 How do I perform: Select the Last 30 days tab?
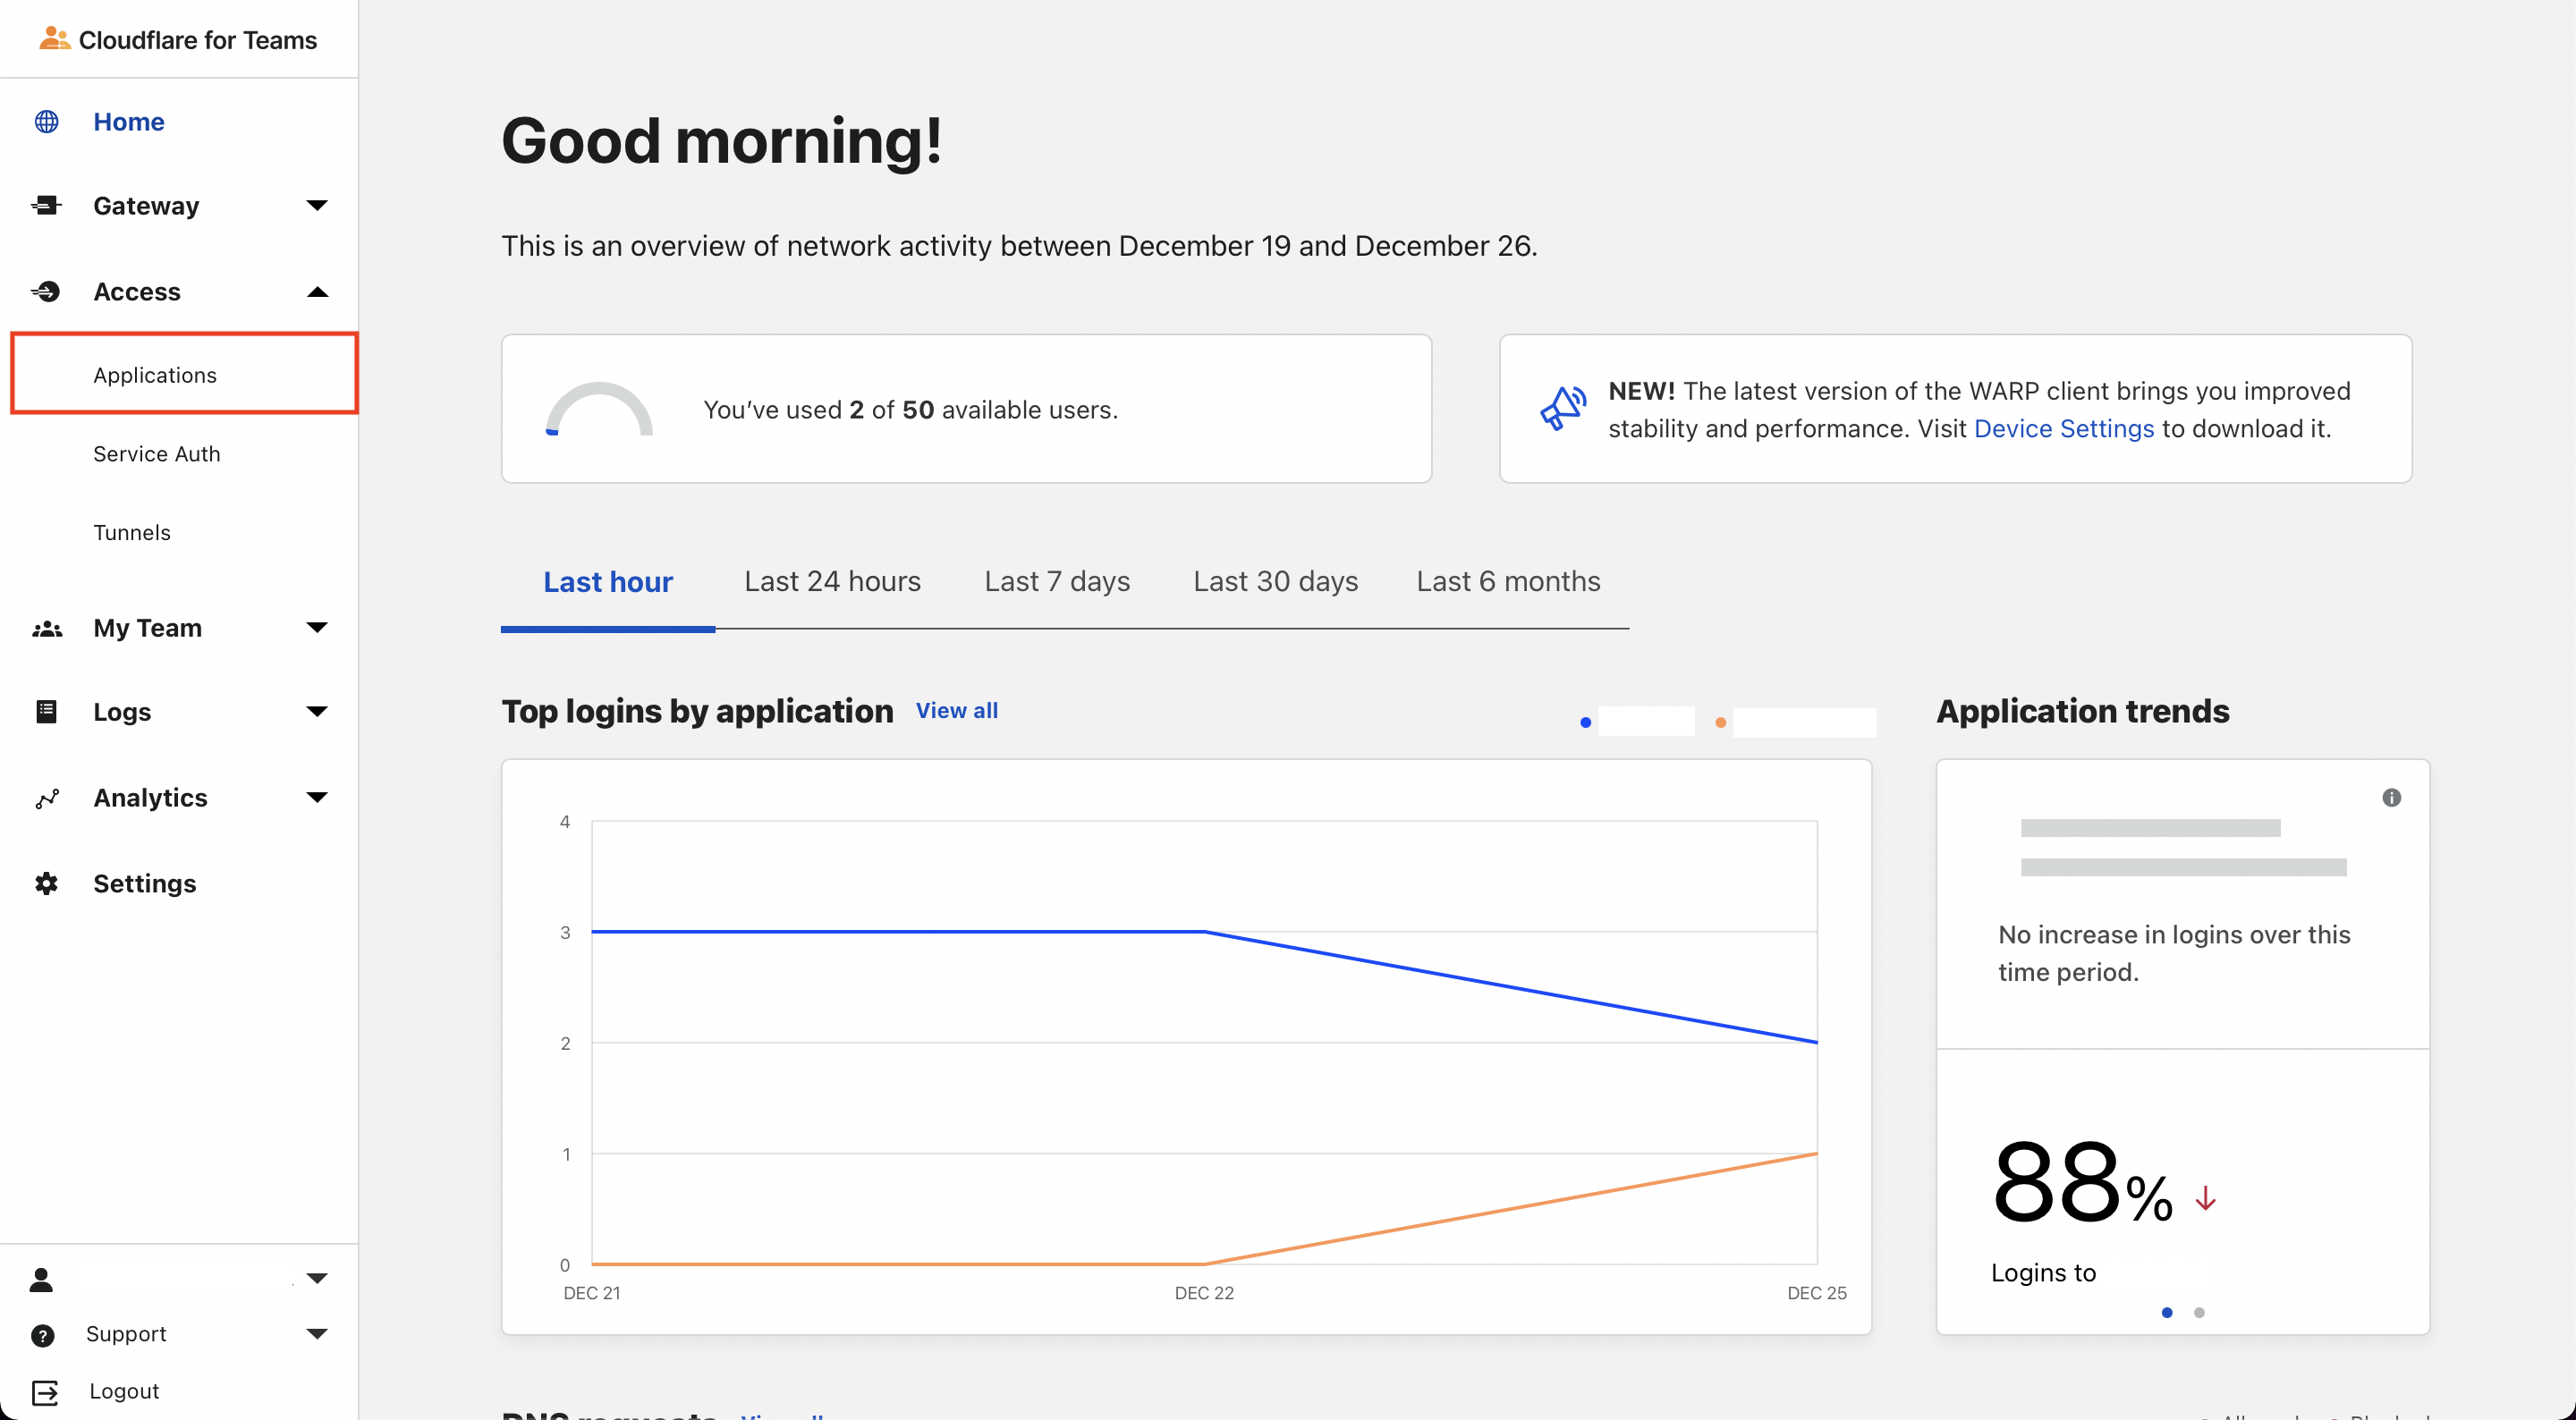tap(1275, 582)
